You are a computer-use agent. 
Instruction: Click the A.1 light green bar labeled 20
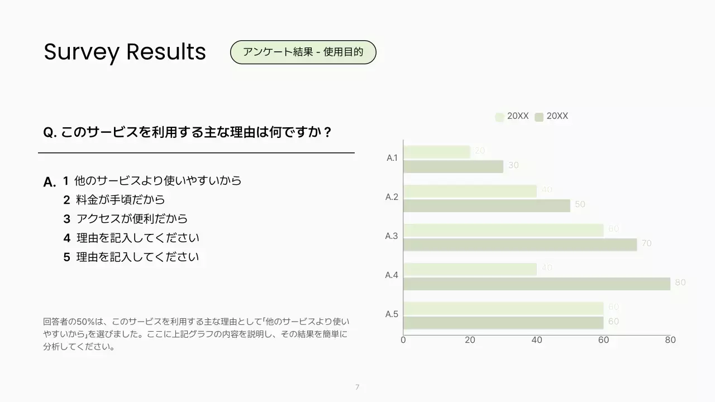point(437,152)
